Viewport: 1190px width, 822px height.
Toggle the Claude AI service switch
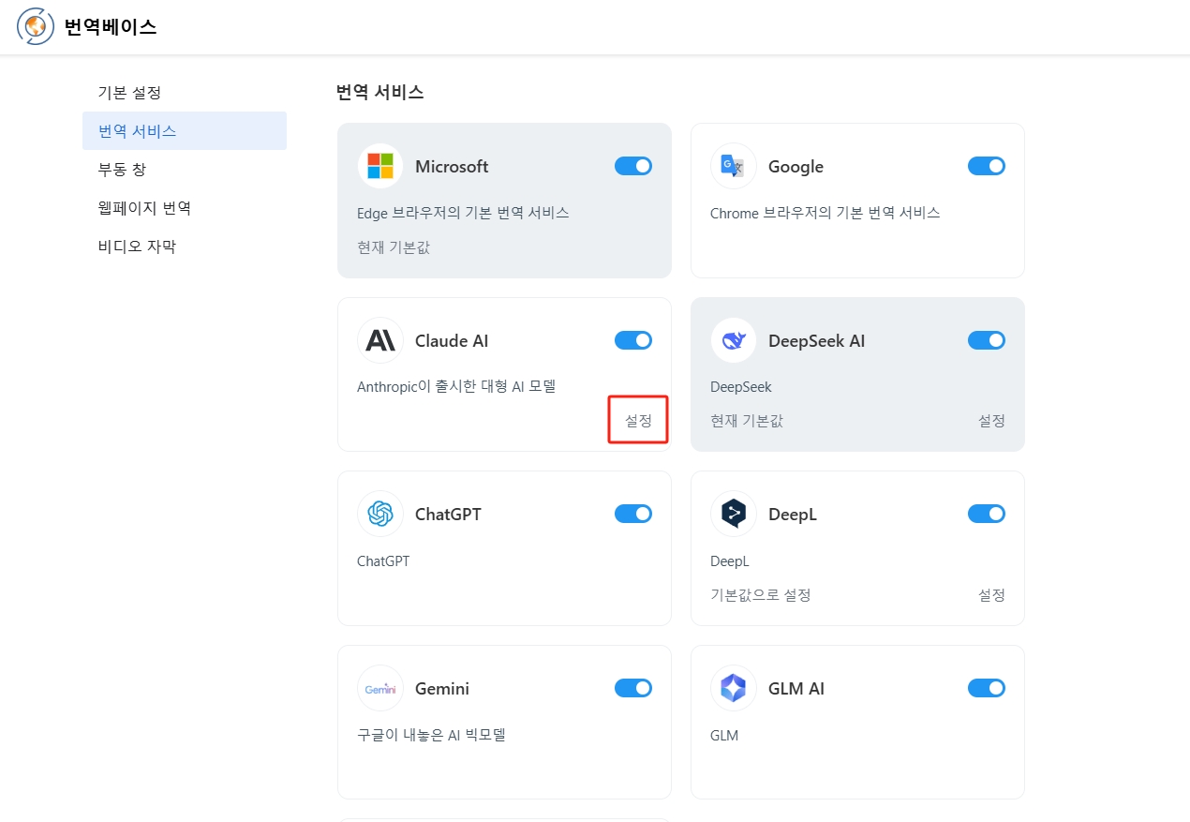pos(633,340)
